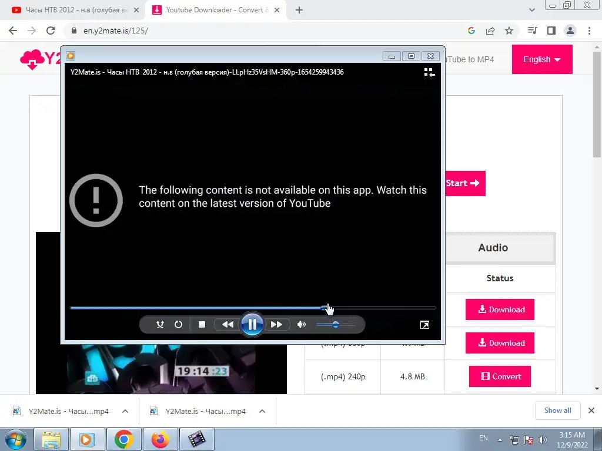Stop playback with the stop button
The height and width of the screenshot is (451, 602).
(202, 324)
